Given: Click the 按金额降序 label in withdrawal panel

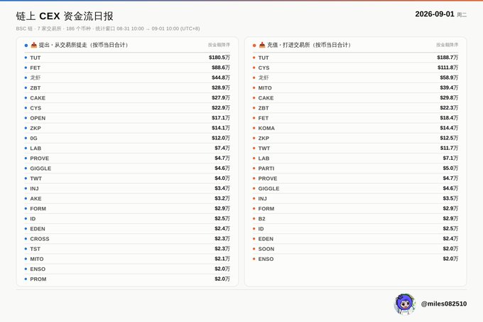Looking at the screenshot, I should 219,45.
